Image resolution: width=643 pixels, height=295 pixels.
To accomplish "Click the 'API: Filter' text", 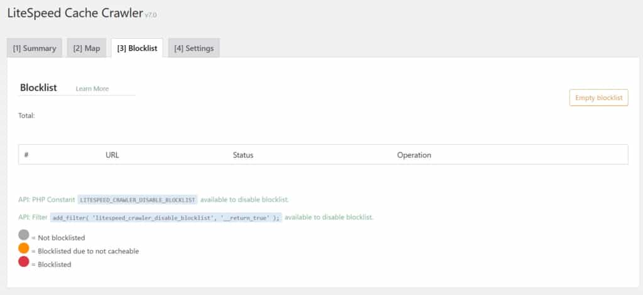I will [x=33, y=217].
